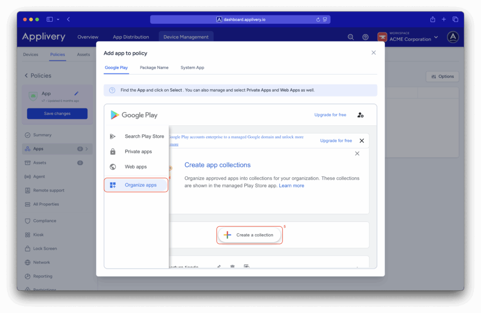This screenshot has height=313, width=481.
Task: Reload the page using the address bar icon
Action: pyautogui.click(x=318, y=20)
